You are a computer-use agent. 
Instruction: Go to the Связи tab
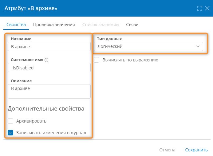[132, 25]
